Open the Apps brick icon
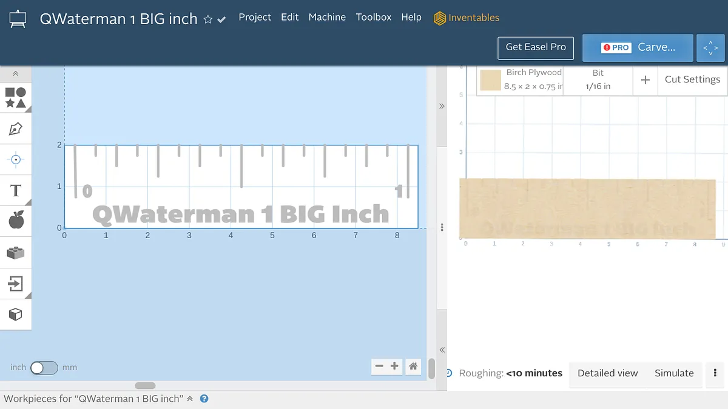Screen dimensions: 728x409 coord(15,253)
